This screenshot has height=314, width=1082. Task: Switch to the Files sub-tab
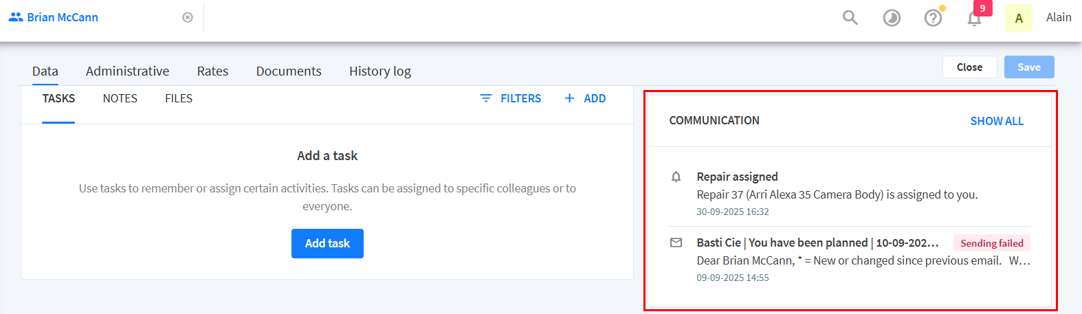click(179, 99)
